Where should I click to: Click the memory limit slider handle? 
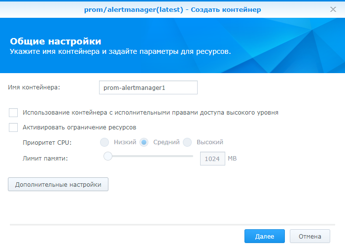coord(107,156)
